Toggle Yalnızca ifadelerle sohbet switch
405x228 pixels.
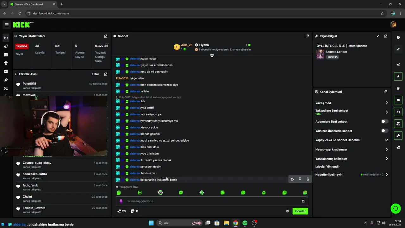(384, 131)
